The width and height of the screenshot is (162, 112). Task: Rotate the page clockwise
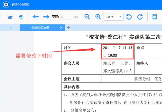tap(140, 17)
